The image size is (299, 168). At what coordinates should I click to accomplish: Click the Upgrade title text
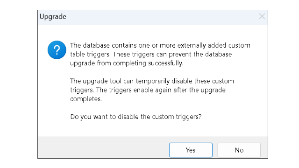coord(53,17)
